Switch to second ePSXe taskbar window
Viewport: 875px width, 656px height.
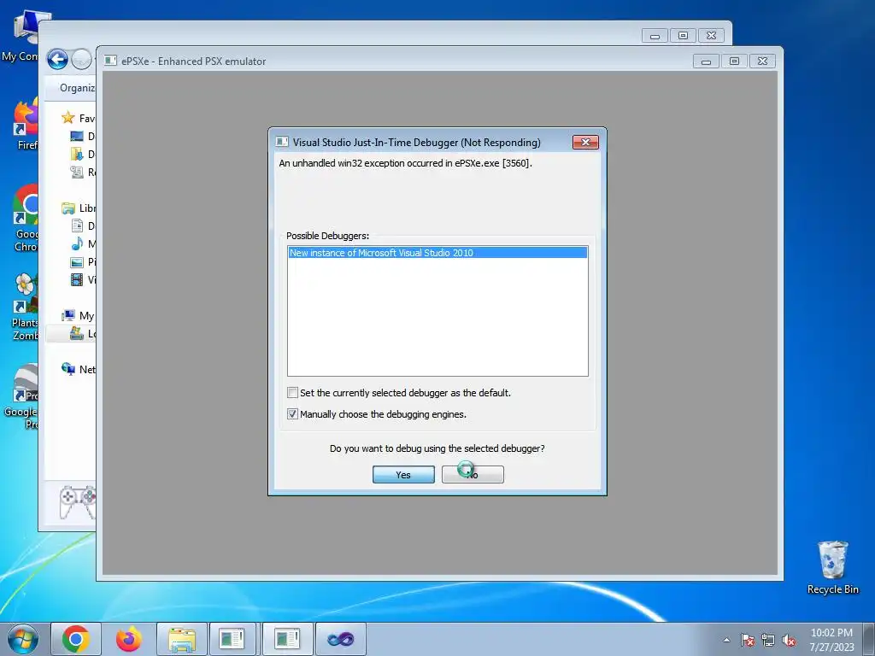pyautogui.click(x=287, y=639)
